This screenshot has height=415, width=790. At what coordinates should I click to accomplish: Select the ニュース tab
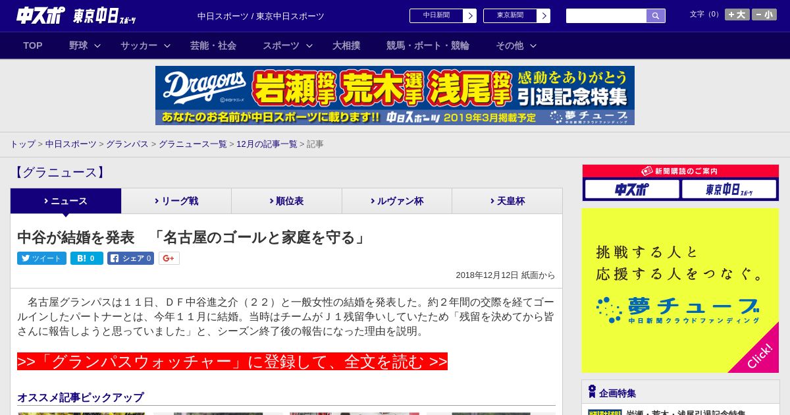(x=66, y=201)
